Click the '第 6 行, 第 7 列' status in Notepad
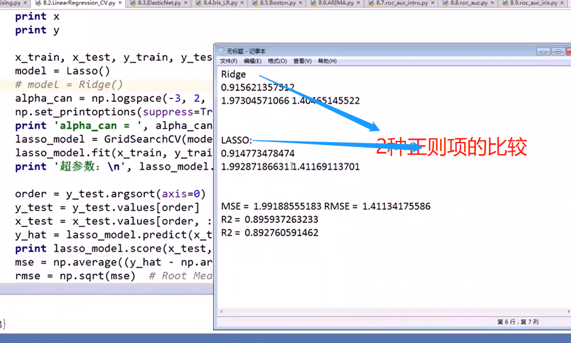This screenshot has height=343, width=571. click(518, 322)
